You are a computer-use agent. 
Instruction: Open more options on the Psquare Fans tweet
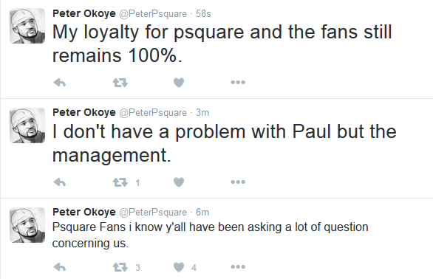pos(238,266)
